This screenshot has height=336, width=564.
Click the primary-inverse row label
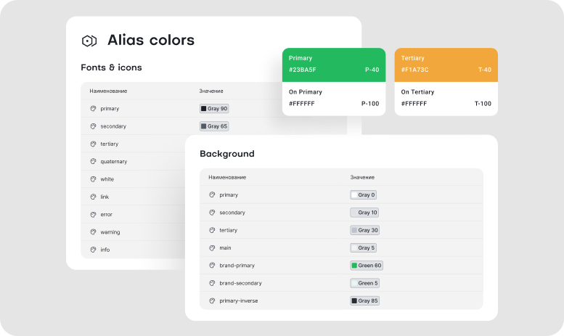239,300
